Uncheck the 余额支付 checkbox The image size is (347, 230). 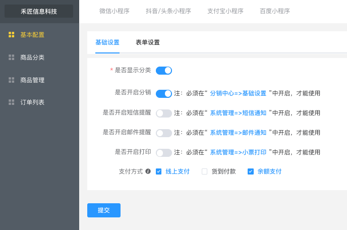(251, 171)
